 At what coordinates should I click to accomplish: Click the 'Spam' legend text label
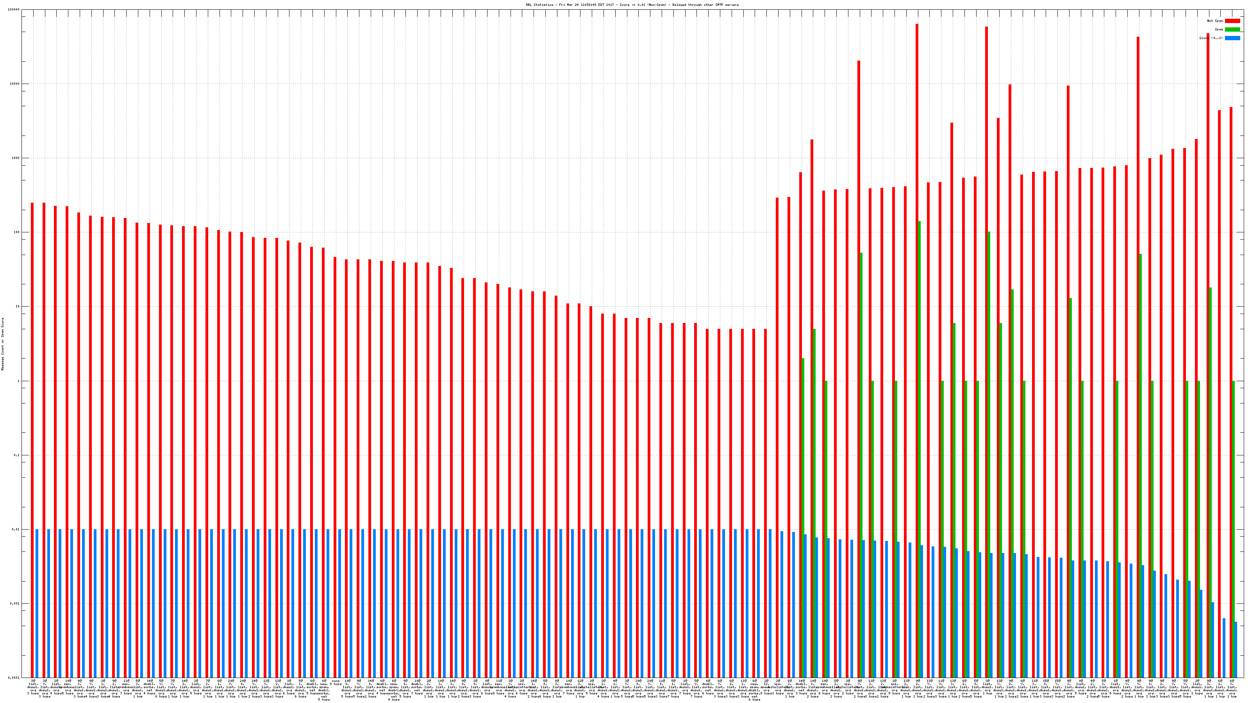pos(1219,30)
